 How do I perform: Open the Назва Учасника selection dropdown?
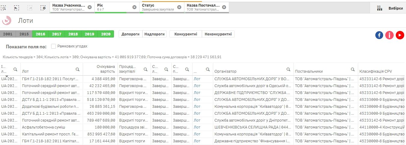coord(72,7)
